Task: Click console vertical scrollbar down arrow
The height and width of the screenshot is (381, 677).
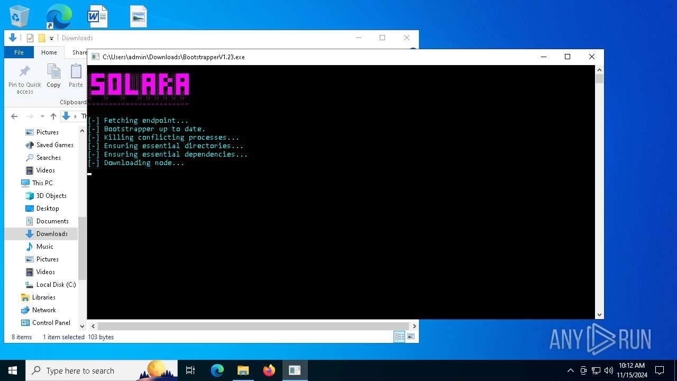Action: (x=599, y=315)
